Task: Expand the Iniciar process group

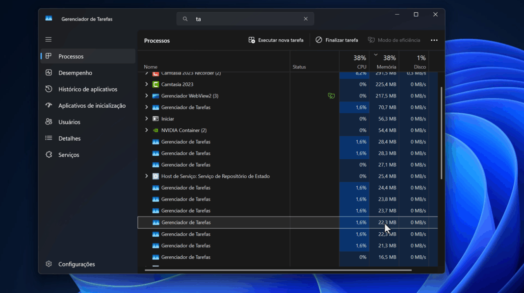Action: click(146, 119)
